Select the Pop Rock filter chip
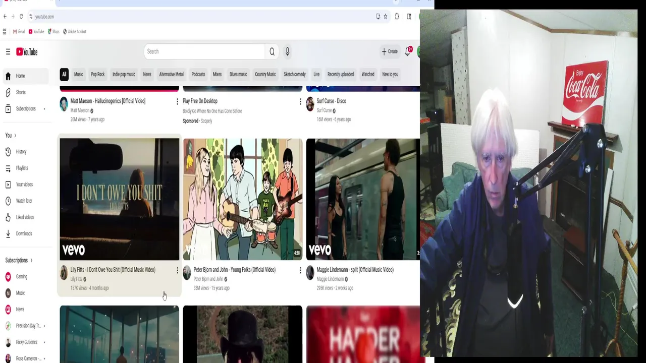The image size is (646, 363). click(98, 74)
